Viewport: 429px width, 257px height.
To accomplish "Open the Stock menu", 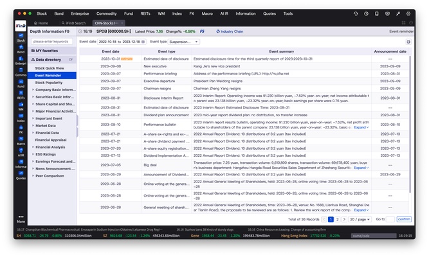I will [42, 13].
